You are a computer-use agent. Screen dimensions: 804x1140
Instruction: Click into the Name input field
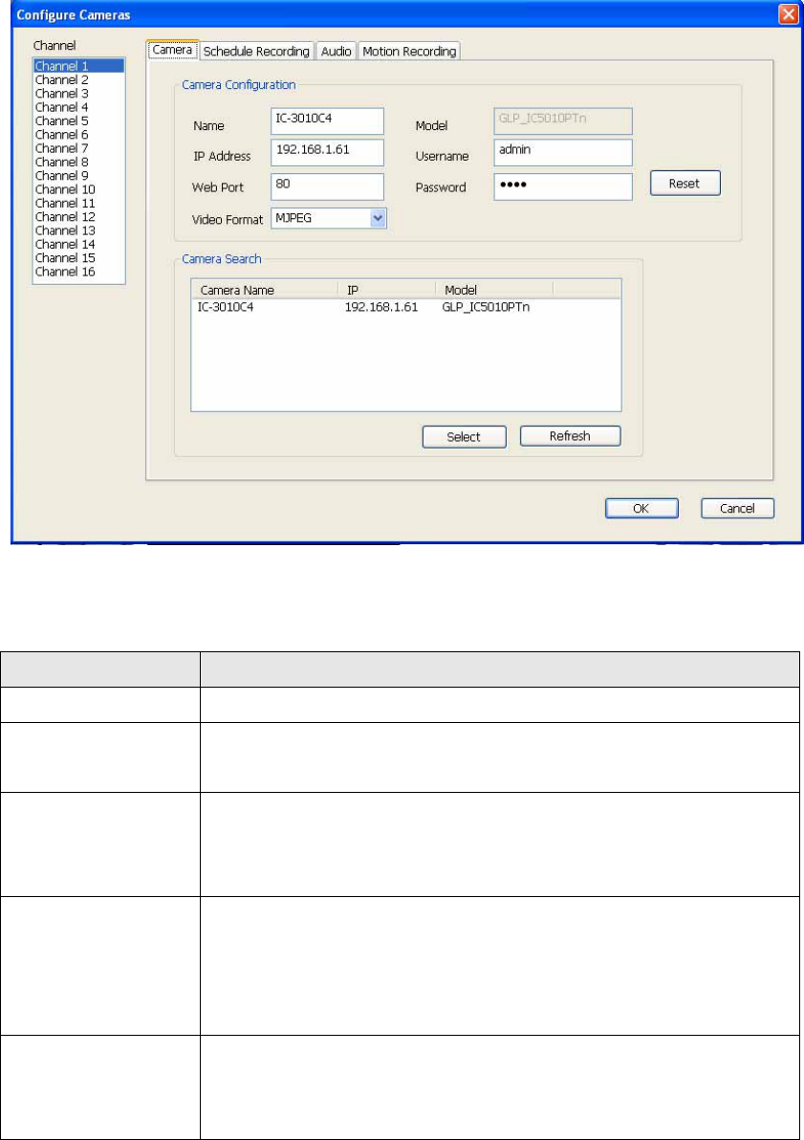327,121
